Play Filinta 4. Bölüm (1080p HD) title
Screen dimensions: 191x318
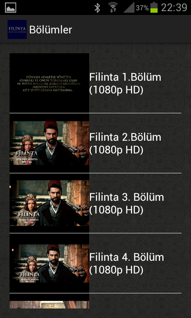[127, 264]
